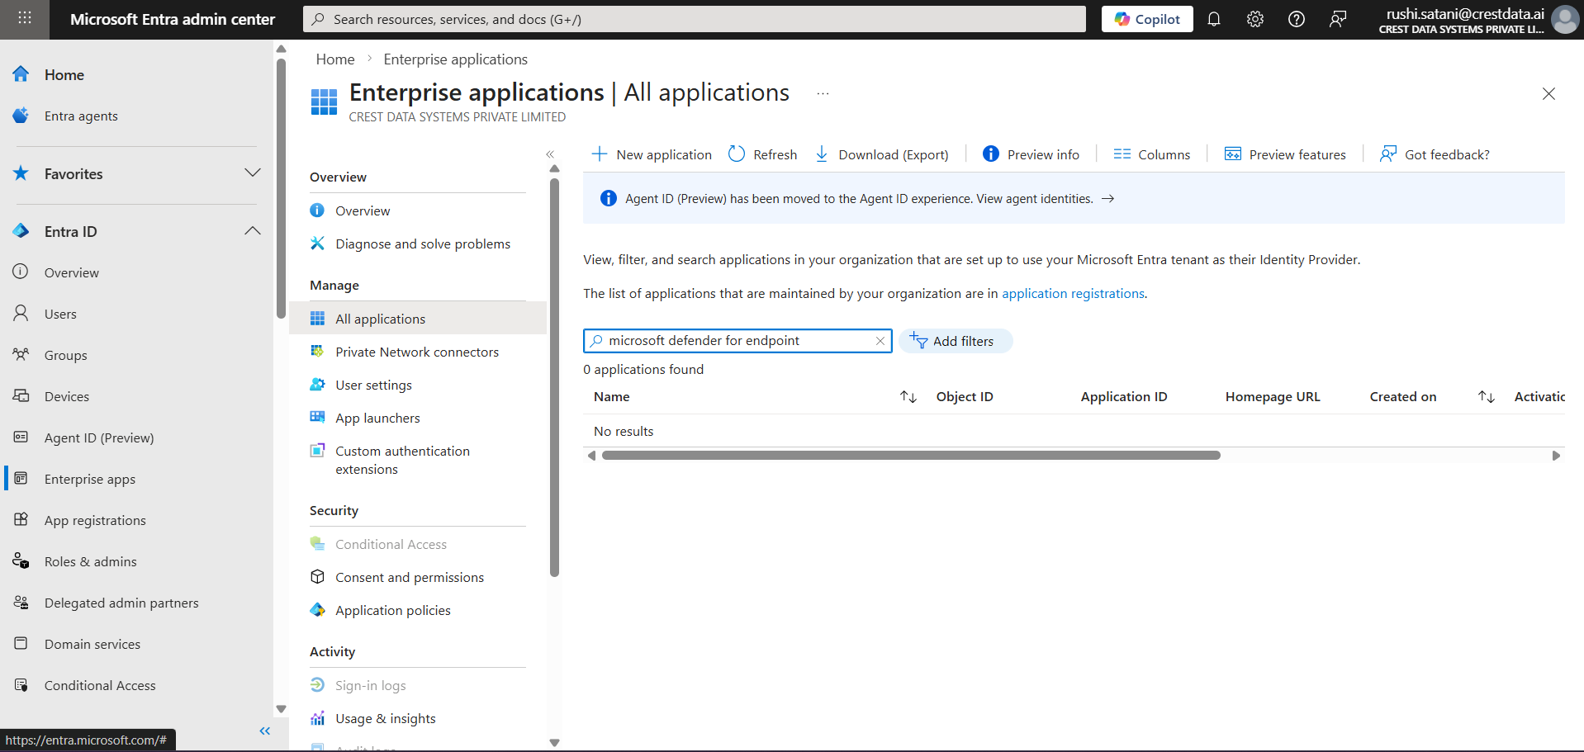Click the Add filters button
This screenshot has width=1584, height=752.
click(x=956, y=341)
